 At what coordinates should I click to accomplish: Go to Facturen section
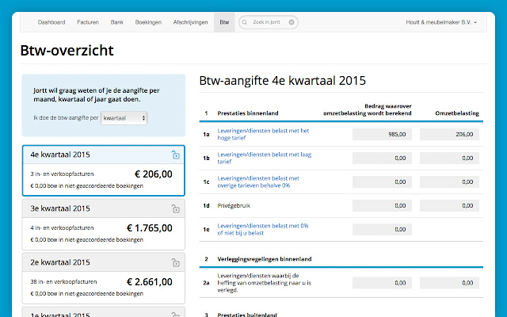tap(88, 22)
